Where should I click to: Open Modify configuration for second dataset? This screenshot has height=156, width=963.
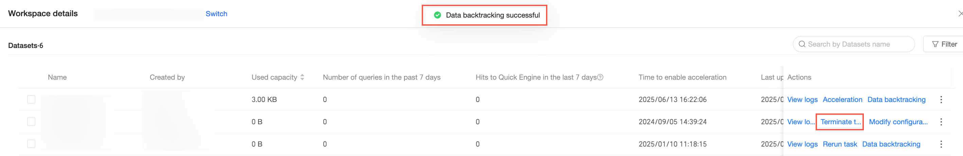pyautogui.click(x=898, y=122)
